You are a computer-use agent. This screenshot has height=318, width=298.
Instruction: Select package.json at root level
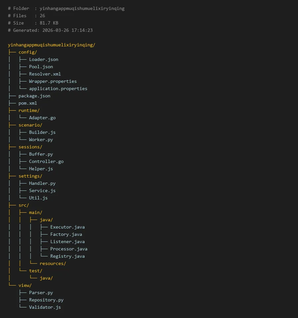34,96
